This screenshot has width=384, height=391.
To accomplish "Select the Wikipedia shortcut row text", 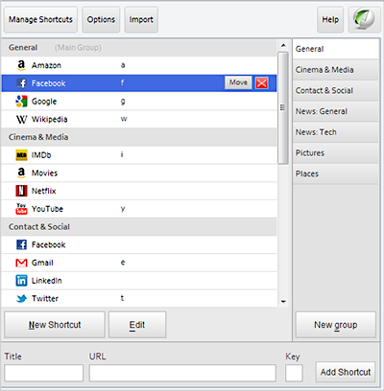I will point(49,120).
